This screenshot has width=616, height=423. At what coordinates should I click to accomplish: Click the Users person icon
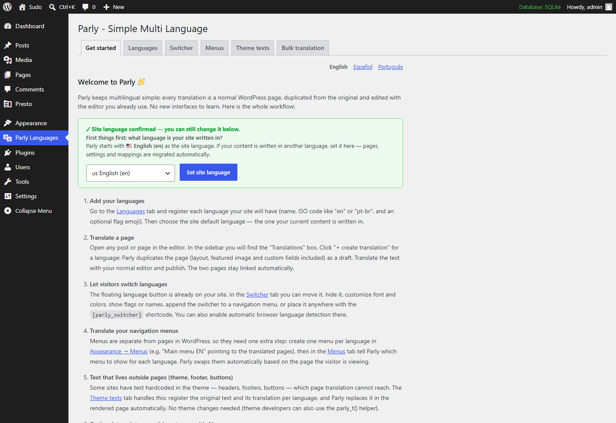coord(8,167)
